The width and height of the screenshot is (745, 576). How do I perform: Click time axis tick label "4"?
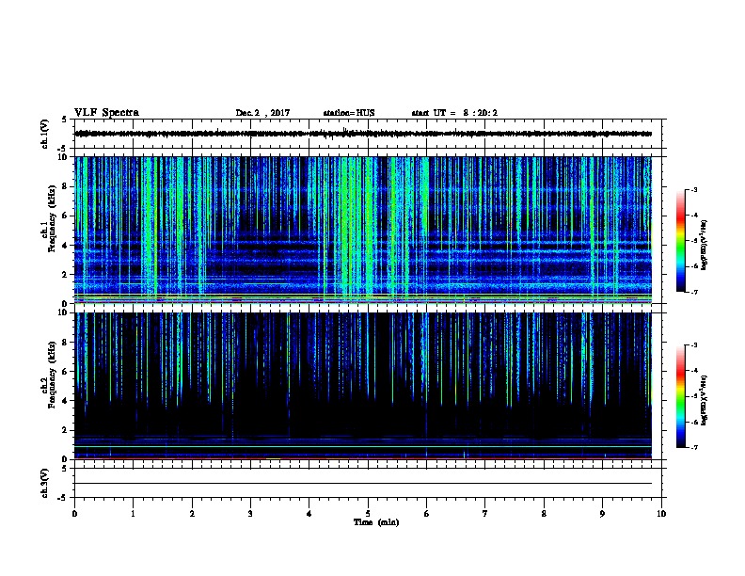click(309, 514)
